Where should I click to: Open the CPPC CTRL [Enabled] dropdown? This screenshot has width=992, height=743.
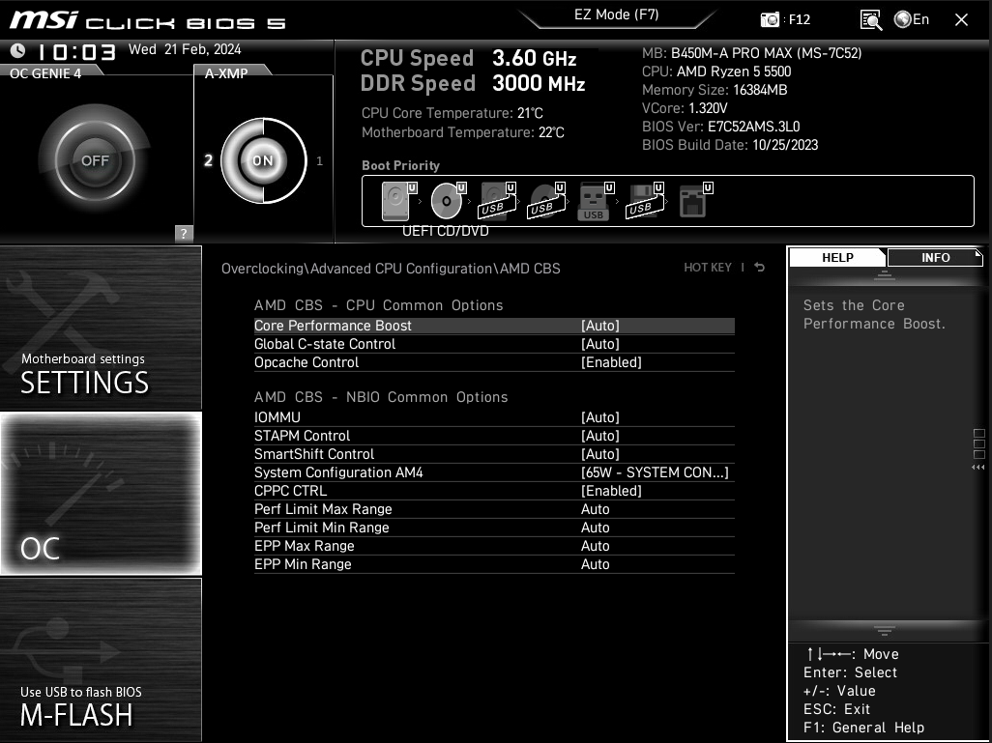pyautogui.click(x=611, y=491)
